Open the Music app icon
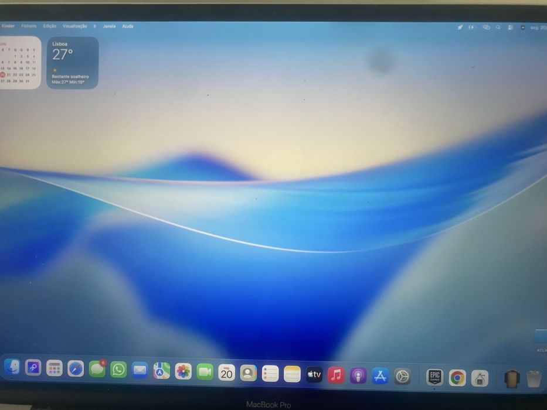547x410 pixels. tap(337, 375)
